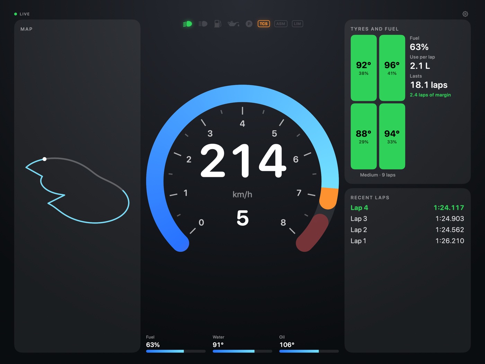Viewport: 485px width, 364px height.
Task: Click the red redline zone on tachometer
Action: (x=312, y=233)
